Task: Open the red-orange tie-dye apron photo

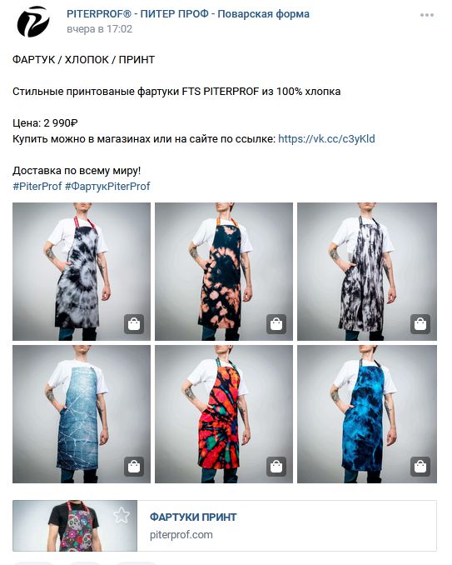Action: tap(223, 414)
